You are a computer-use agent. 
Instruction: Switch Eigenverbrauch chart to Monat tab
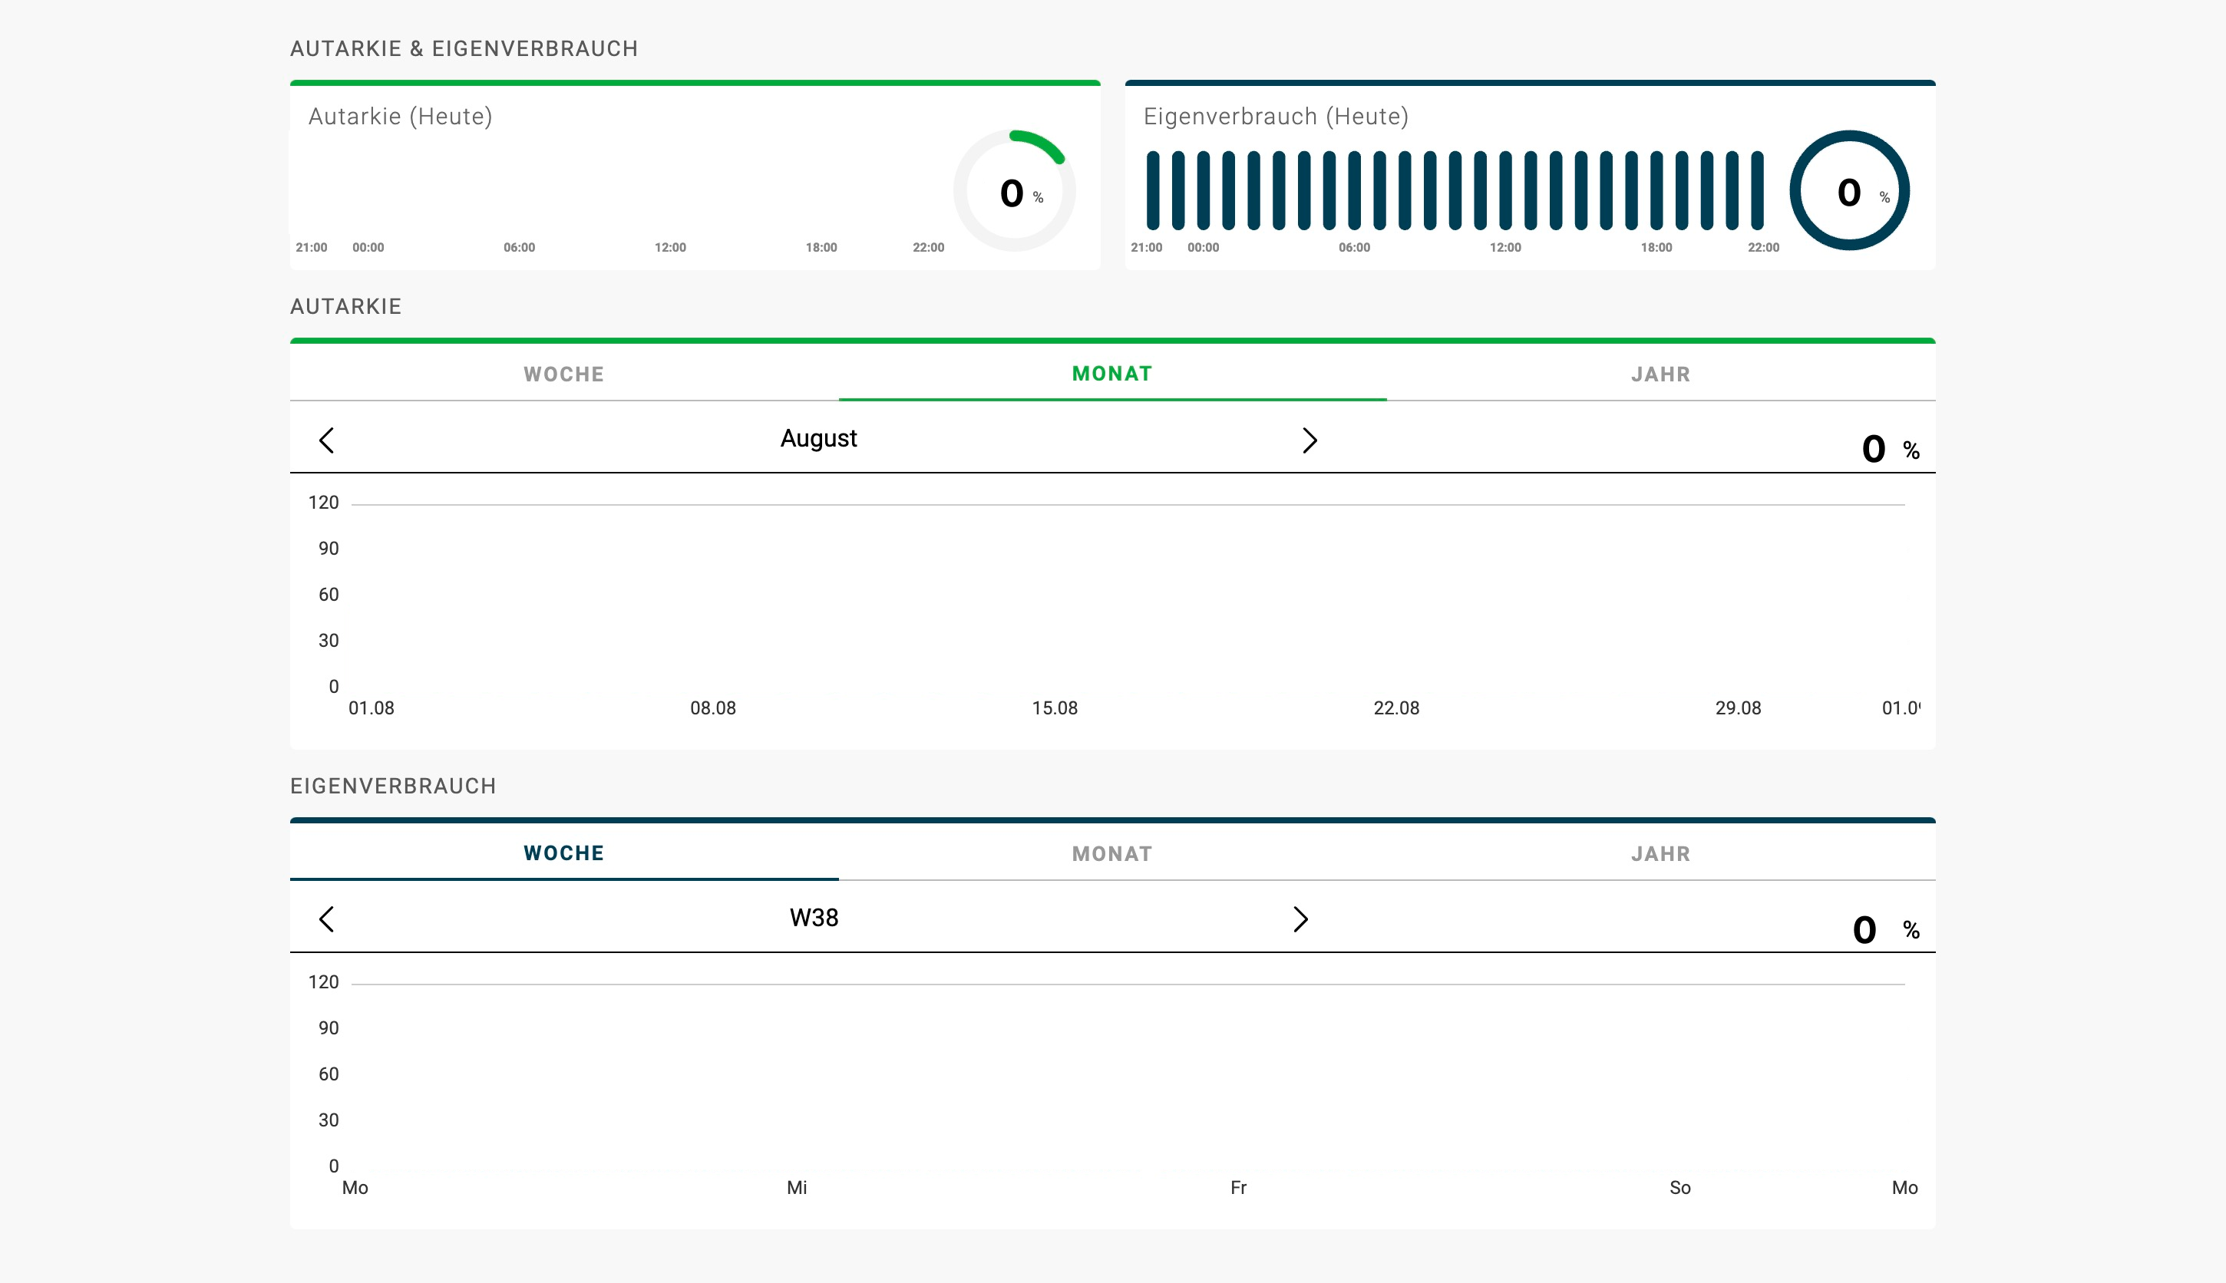click(1112, 853)
